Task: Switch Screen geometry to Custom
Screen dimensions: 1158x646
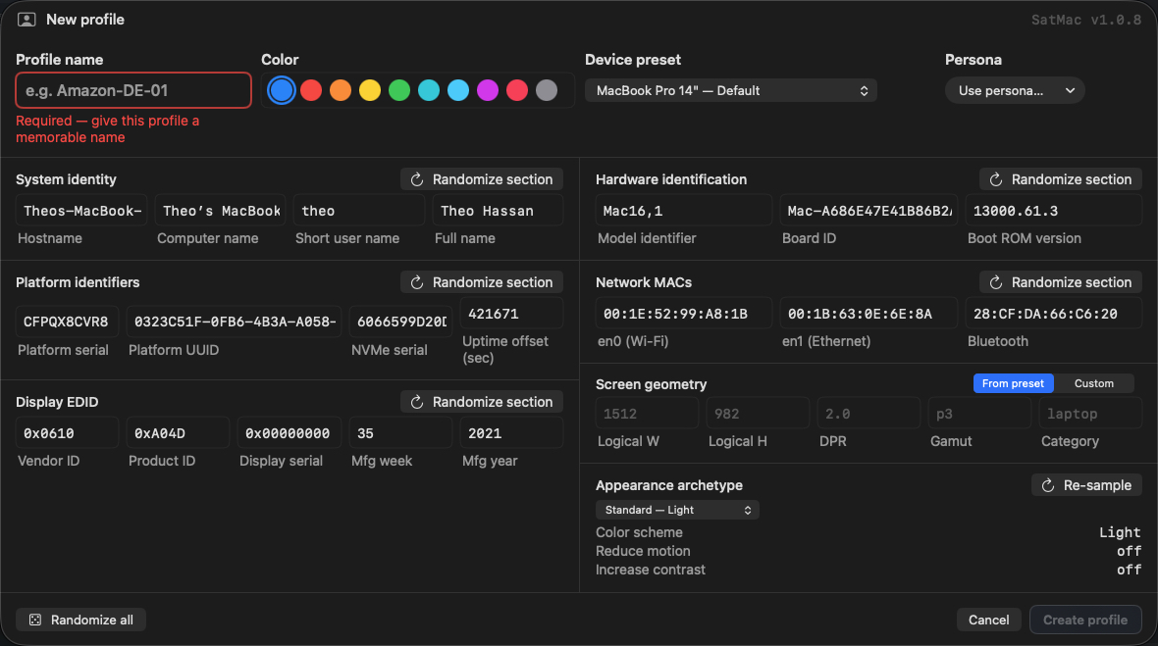Action: (x=1094, y=383)
